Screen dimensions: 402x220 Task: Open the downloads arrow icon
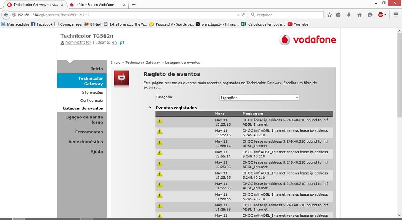coord(348,15)
